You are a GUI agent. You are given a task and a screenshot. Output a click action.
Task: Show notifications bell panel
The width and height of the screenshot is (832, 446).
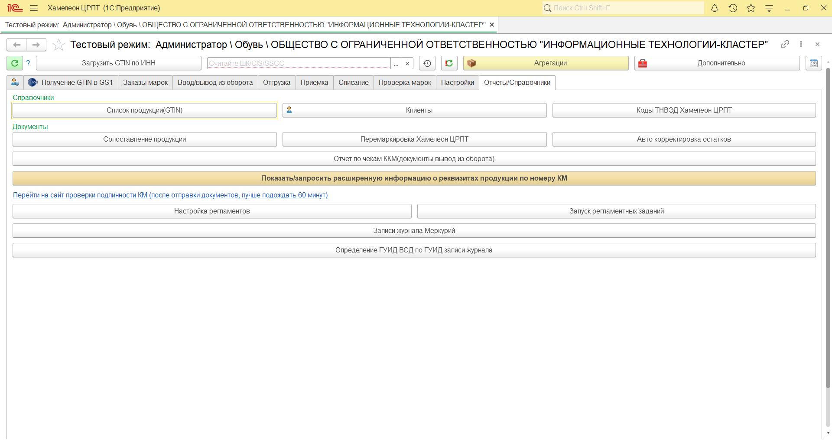pos(715,8)
